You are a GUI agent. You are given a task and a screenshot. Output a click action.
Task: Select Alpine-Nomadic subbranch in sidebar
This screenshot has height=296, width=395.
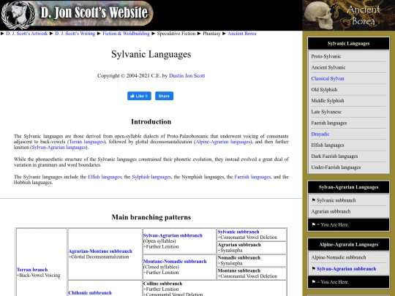(339, 257)
